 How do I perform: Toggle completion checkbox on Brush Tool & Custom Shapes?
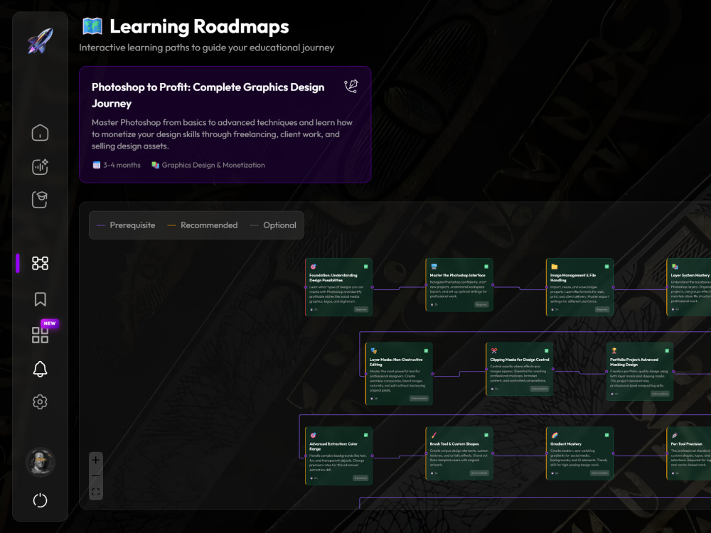[486, 435]
